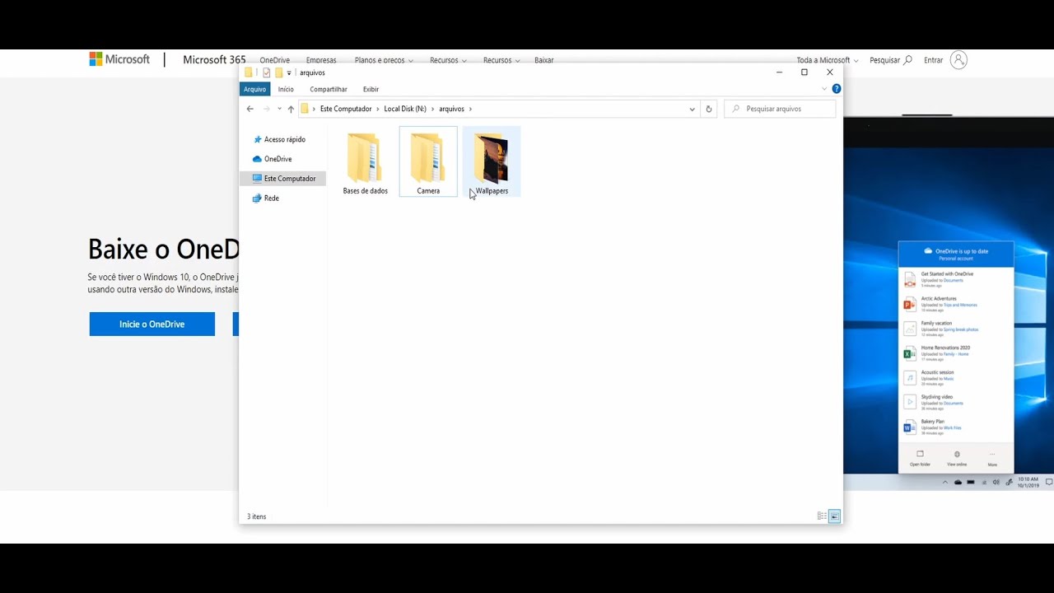
Task: Switch to the Exibir ribbon tab
Action: [x=371, y=89]
